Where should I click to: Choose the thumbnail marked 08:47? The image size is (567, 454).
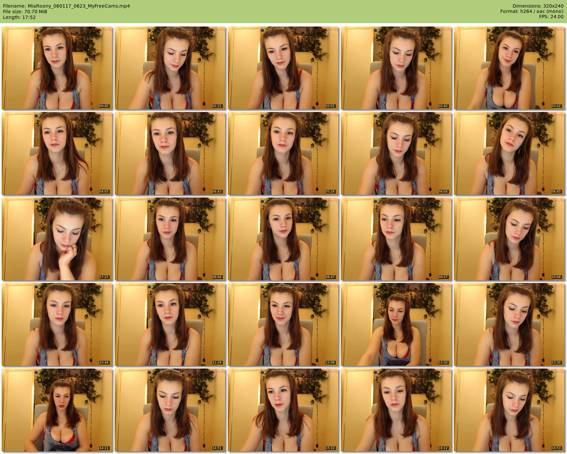[283, 239]
